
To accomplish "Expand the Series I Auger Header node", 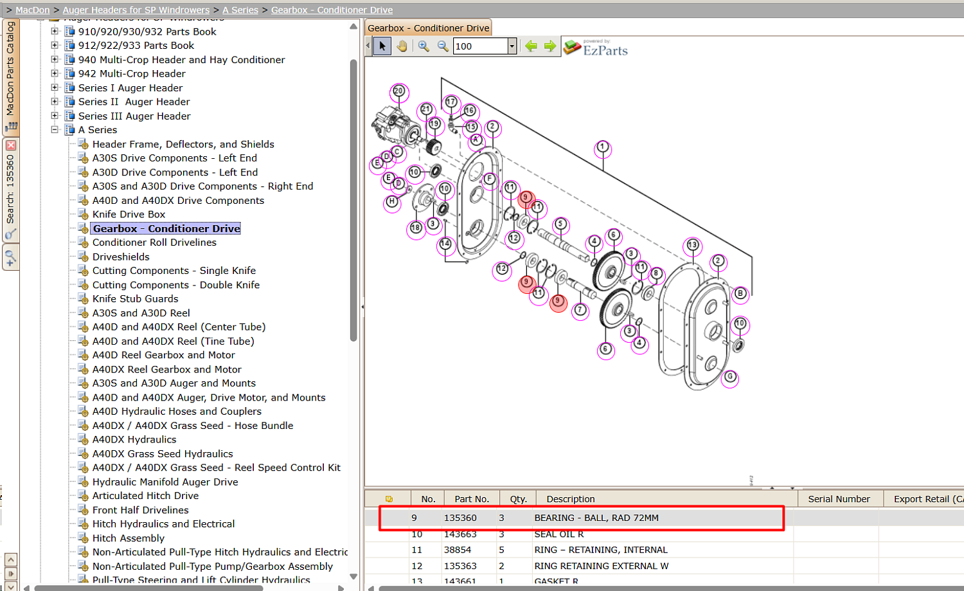I will point(55,87).
